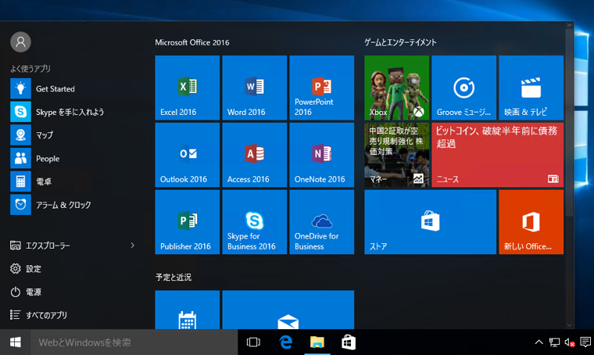Open Skype for Business 2016 tile
The width and height of the screenshot is (594, 355).
coord(254,222)
